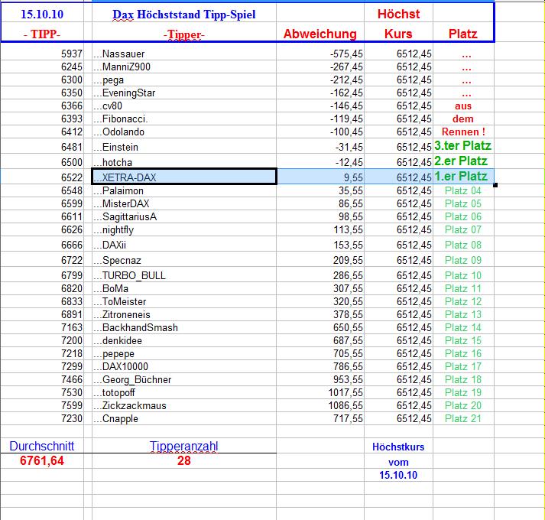Select the cell '...BoMa'

184,288
